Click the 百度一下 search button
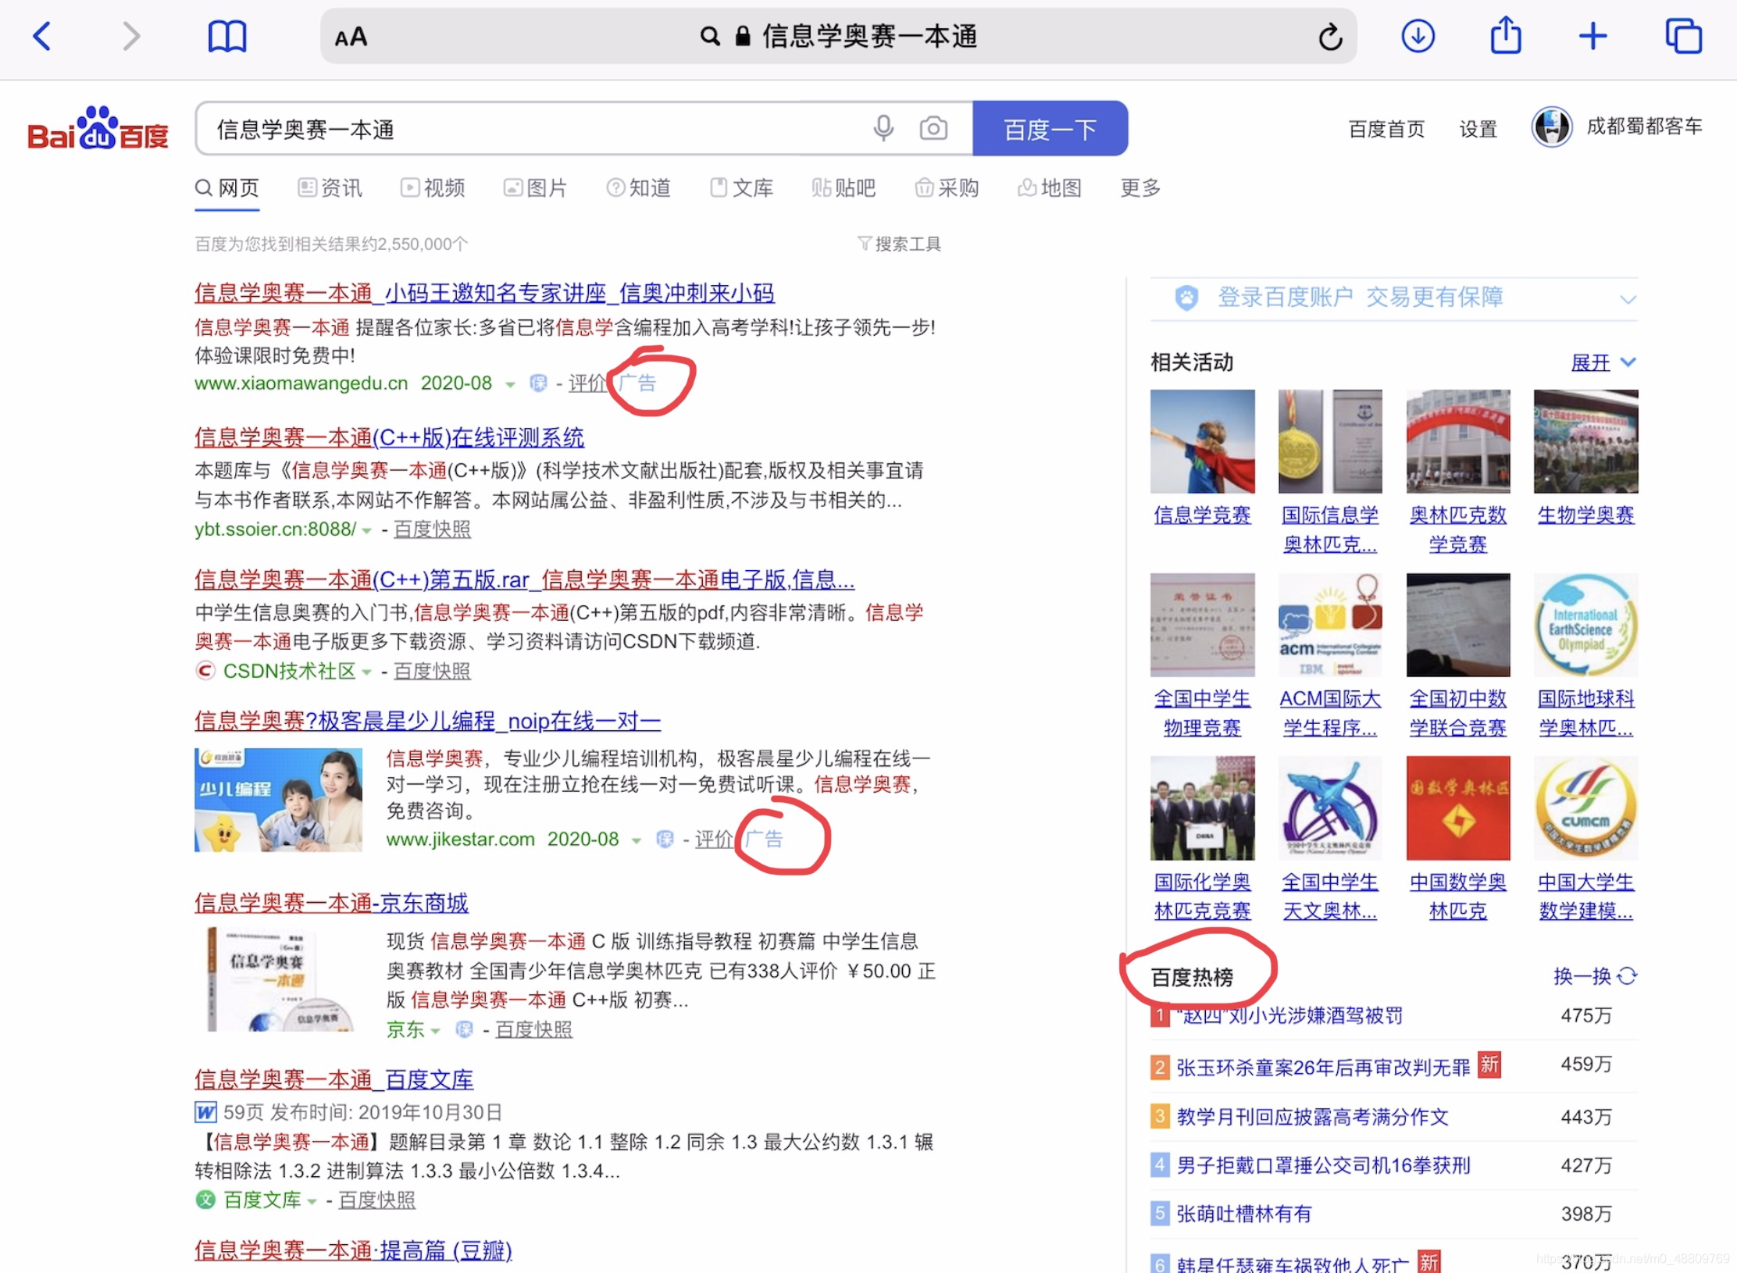The image size is (1737, 1273). (x=1049, y=129)
